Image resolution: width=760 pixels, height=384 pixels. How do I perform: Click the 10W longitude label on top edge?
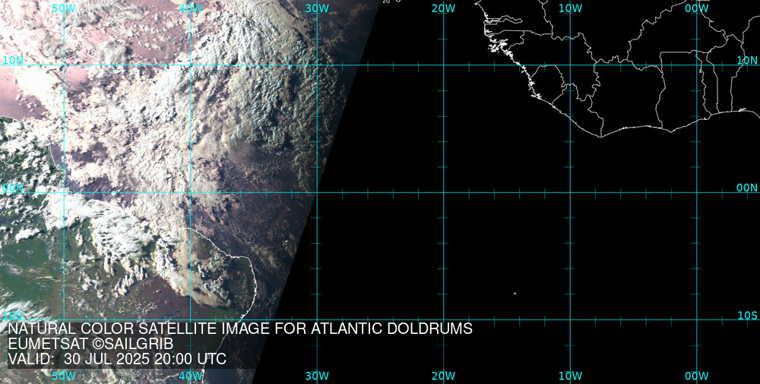[x=571, y=8]
